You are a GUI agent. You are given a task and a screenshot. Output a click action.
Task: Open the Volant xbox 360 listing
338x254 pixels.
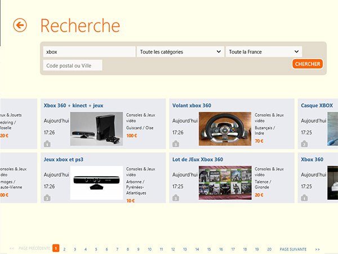pyautogui.click(x=192, y=106)
